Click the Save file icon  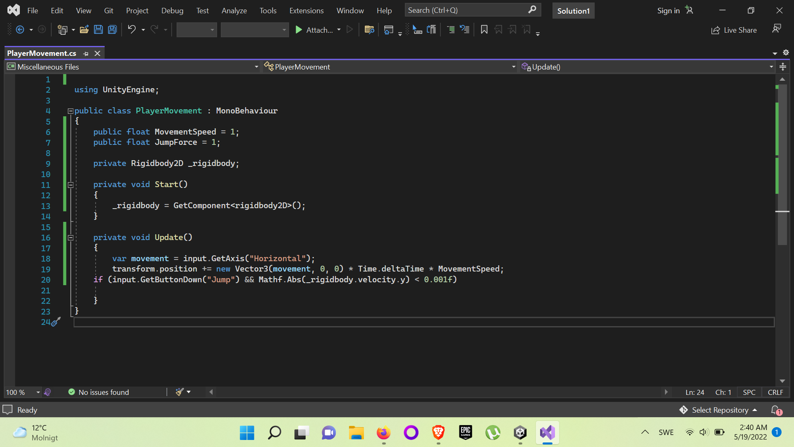98,30
